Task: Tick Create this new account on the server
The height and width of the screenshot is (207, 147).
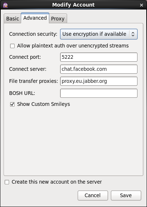Action: 7,182
